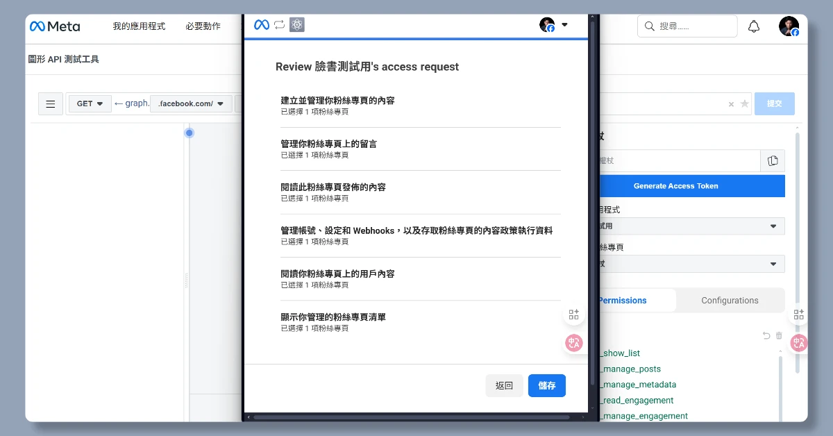
Task: Open the GET method dropdown
Action: pyautogui.click(x=90, y=104)
